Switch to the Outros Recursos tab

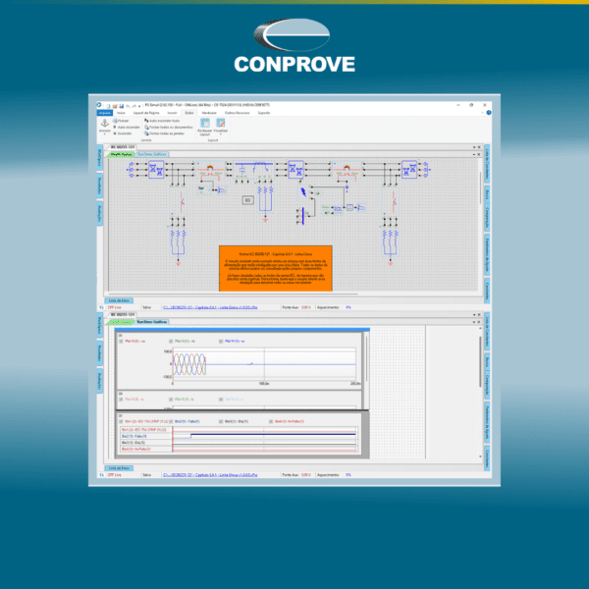pyautogui.click(x=237, y=113)
